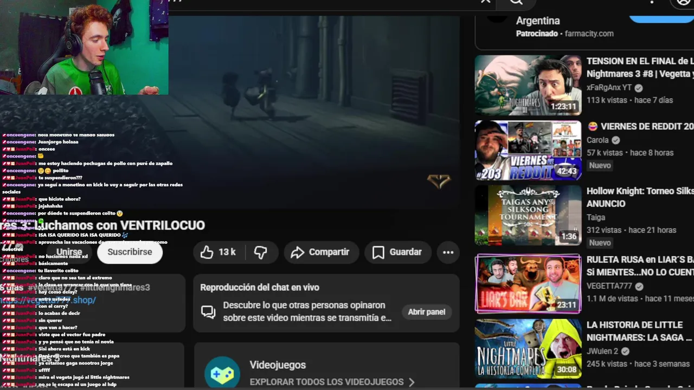Open the Silksong Tournament video thumbnail
Screen dimensions: 694x390
coord(528,216)
